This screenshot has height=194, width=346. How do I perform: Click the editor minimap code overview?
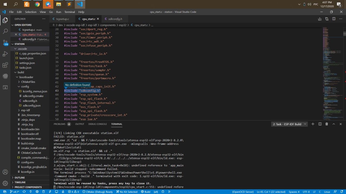(332, 73)
